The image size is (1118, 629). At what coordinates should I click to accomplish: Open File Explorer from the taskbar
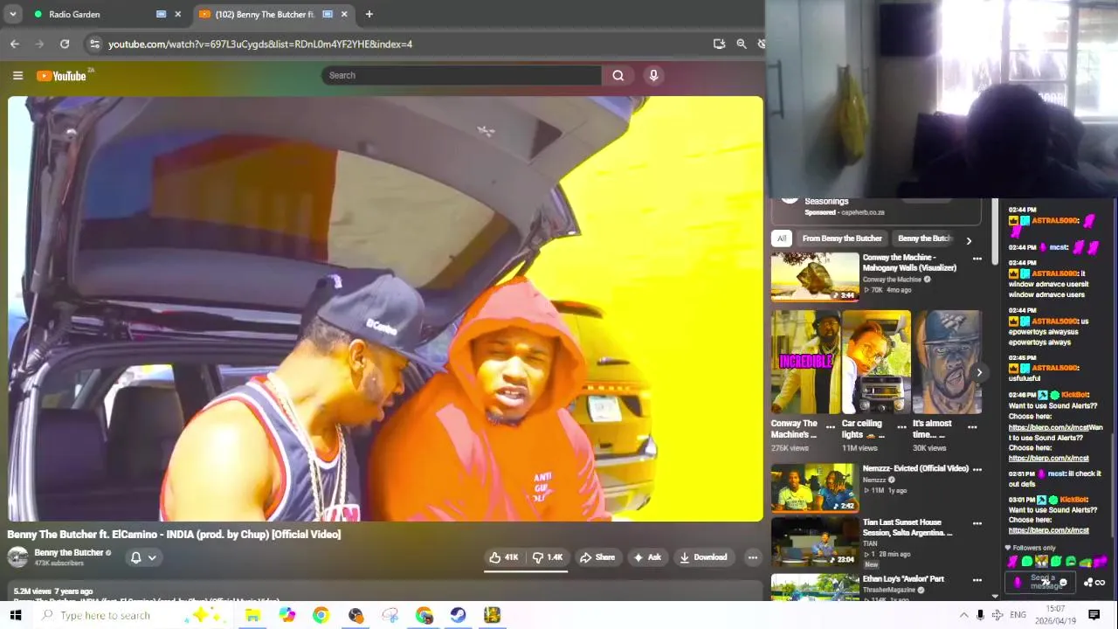tap(252, 615)
